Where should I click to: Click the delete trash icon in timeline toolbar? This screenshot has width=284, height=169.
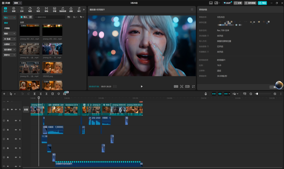(x=53, y=94)
